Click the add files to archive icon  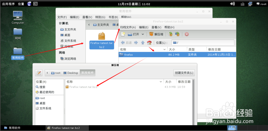tap(170, 34)
